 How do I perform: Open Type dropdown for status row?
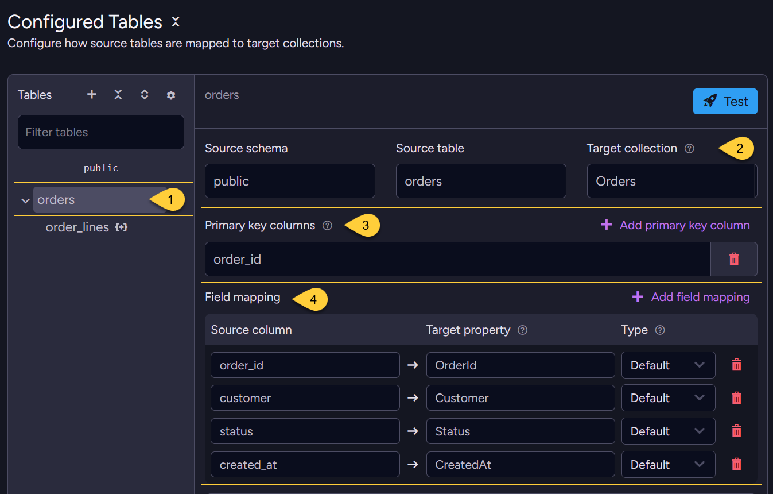point(669,431)
